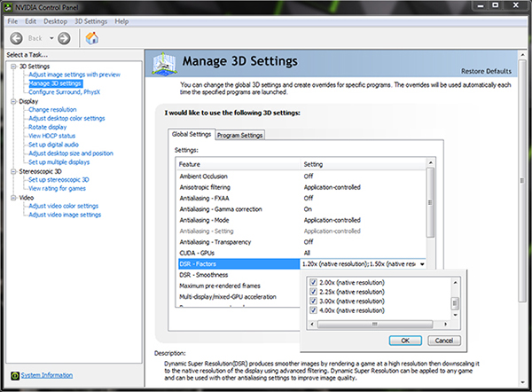
Task: Click the Back arrow icon
Action: [16, 38]
